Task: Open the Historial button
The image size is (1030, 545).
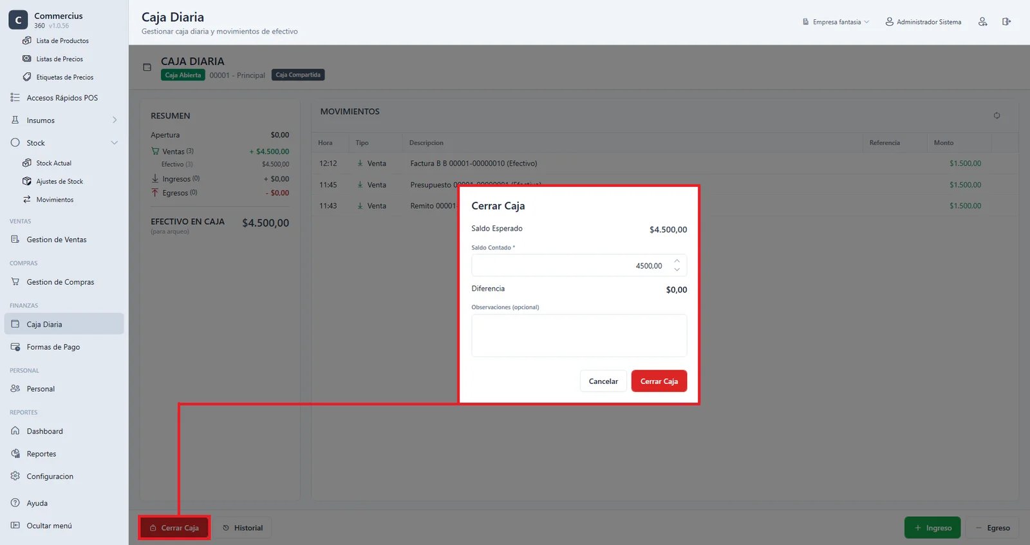Action: pyautogui.click(x=243, y=528)
